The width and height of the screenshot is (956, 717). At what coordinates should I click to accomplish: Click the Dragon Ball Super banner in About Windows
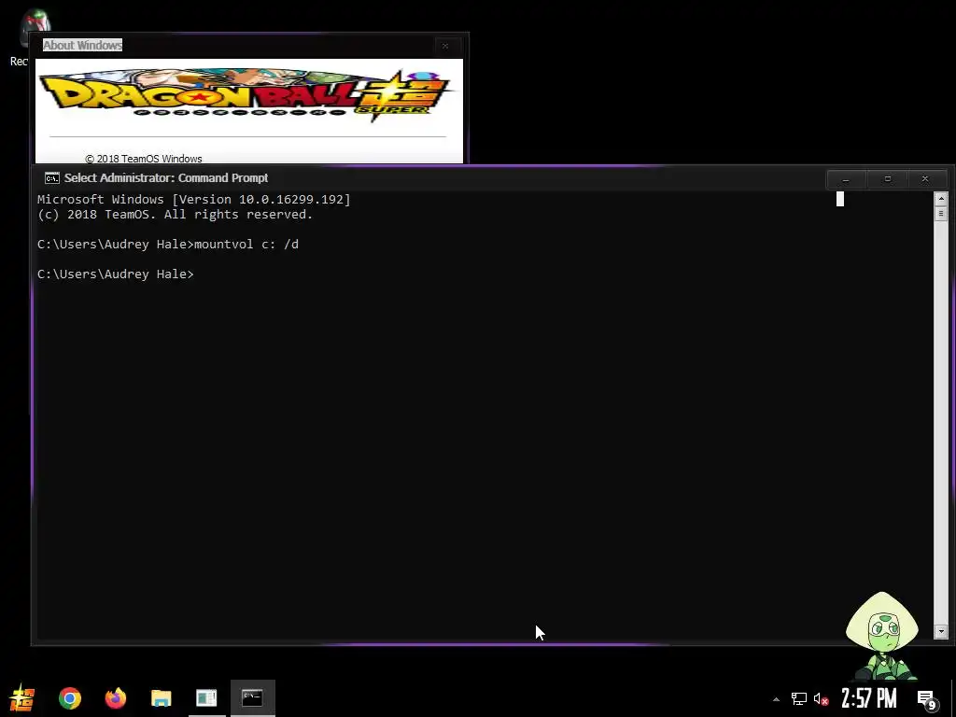(x=246, y=96)
